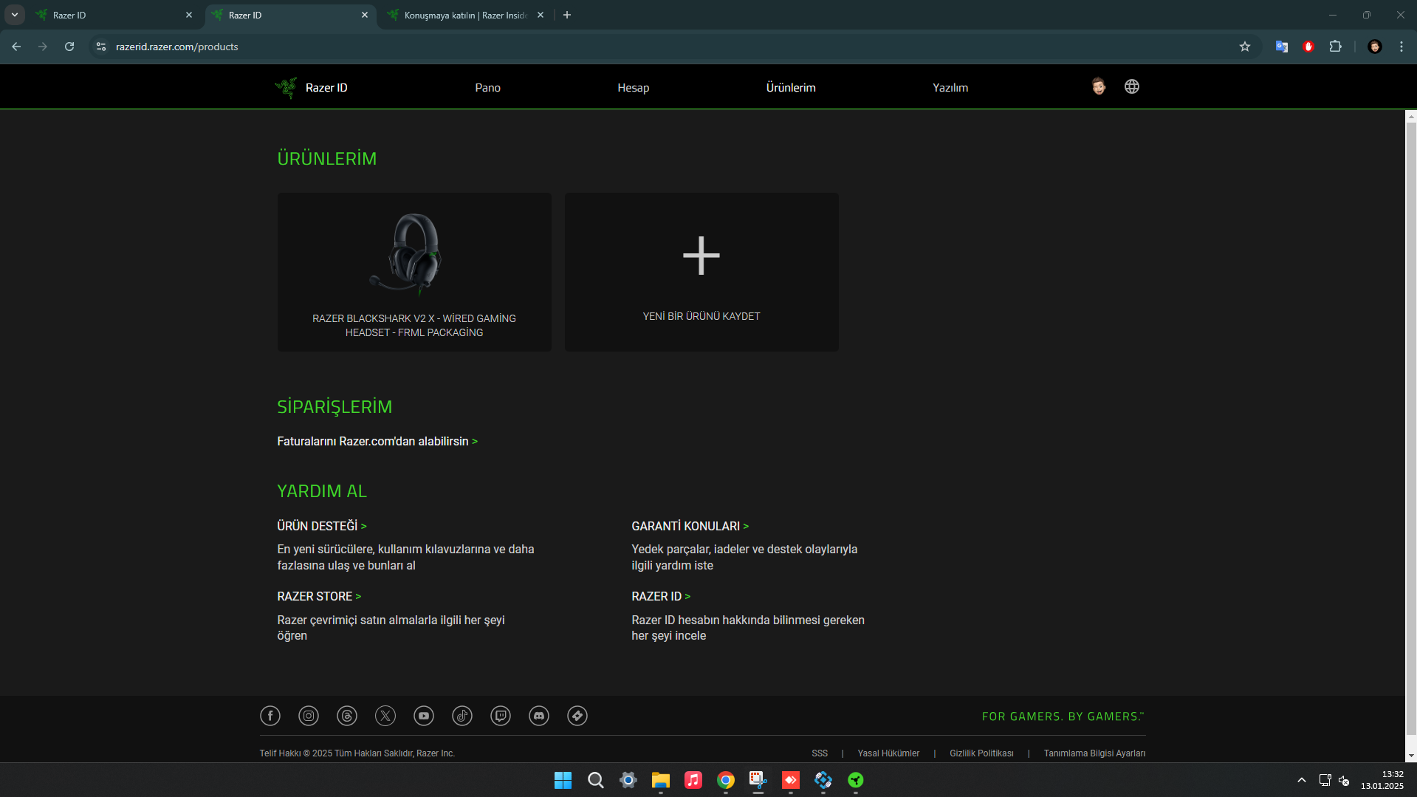This screenshot has width=1417, height=797.
Task: Click the plus icon to register product
Action: [701, 256]
